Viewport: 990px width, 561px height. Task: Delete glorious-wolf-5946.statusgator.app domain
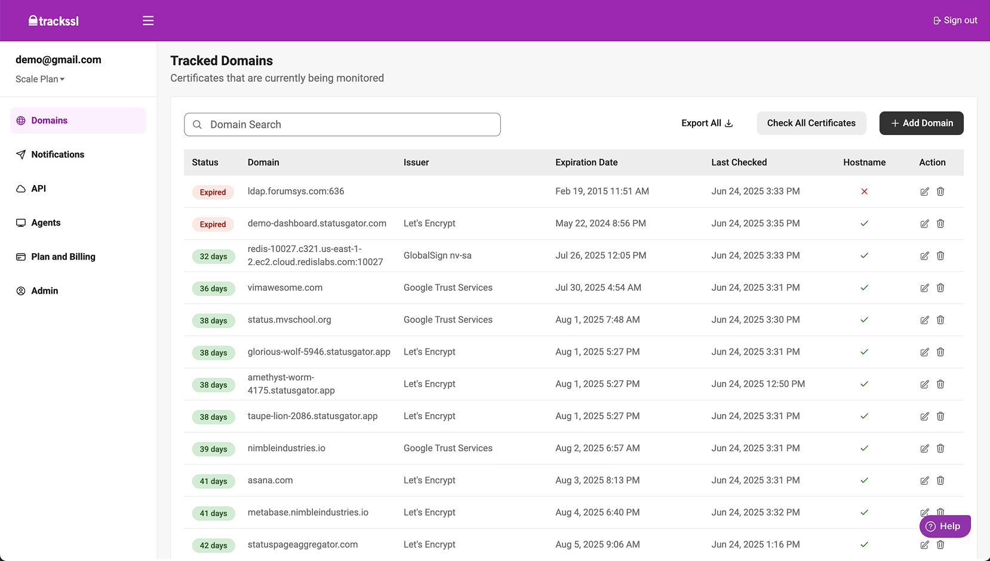(x=940, y=352)
